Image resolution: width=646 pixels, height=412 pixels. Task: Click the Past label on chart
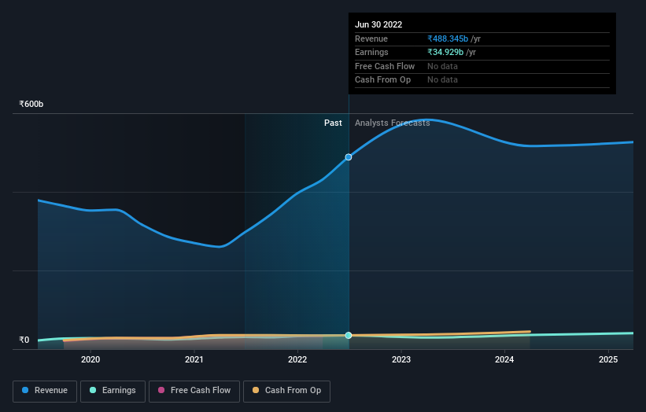pyautogui.click(x=333, y=123)
